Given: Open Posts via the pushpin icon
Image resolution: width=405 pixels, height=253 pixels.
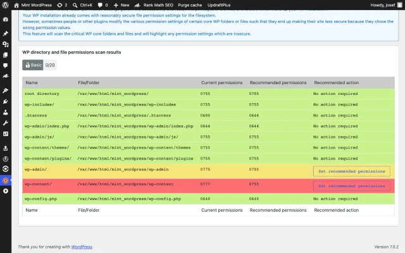Looking at the screenshot, I should tap(6, 34).
